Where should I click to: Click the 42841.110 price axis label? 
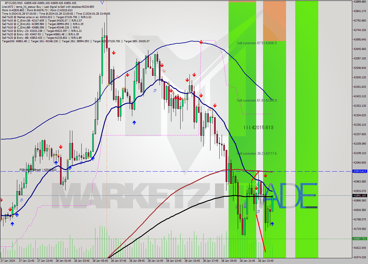tap(360, 11)
